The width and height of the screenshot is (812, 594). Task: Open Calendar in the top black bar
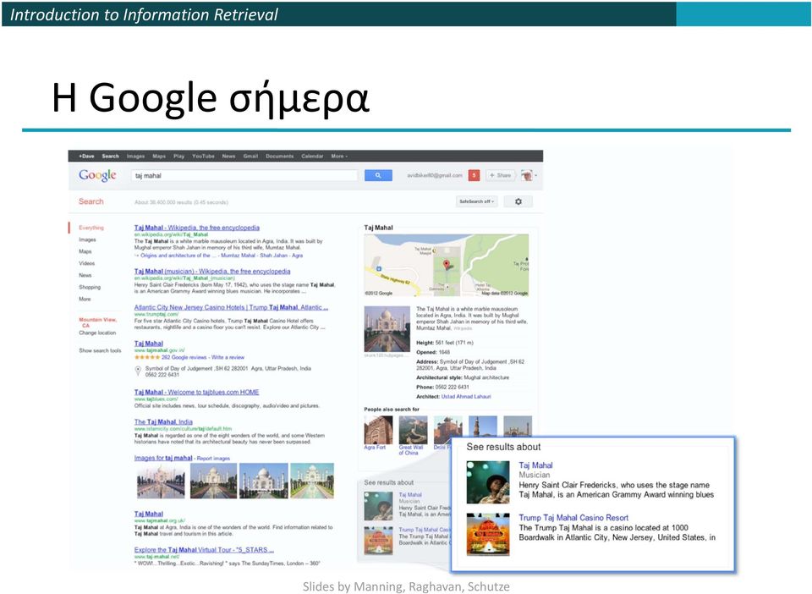[312, 156]
